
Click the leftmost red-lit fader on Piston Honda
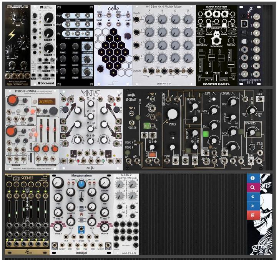pos(41,130)
